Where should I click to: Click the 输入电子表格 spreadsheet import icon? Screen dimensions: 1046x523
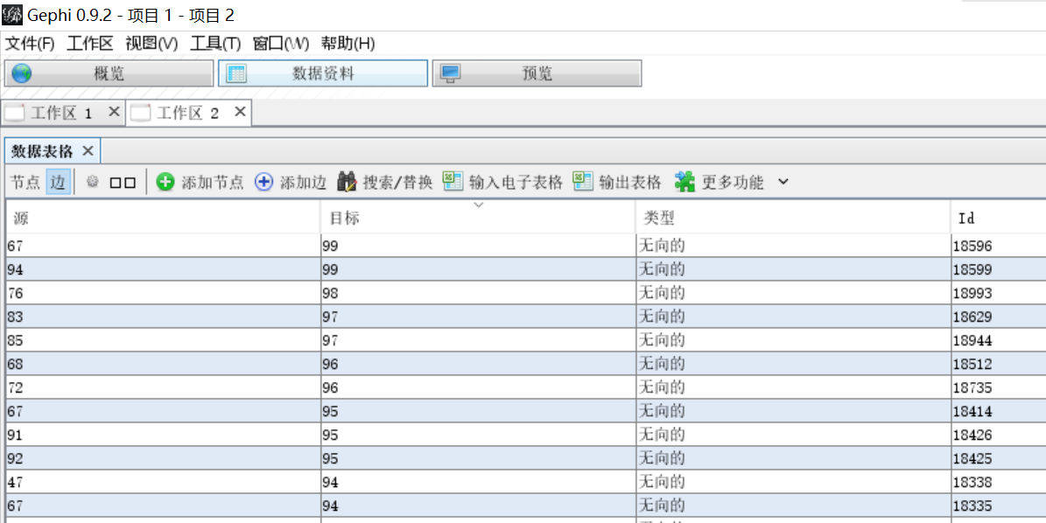pos(453,181)
